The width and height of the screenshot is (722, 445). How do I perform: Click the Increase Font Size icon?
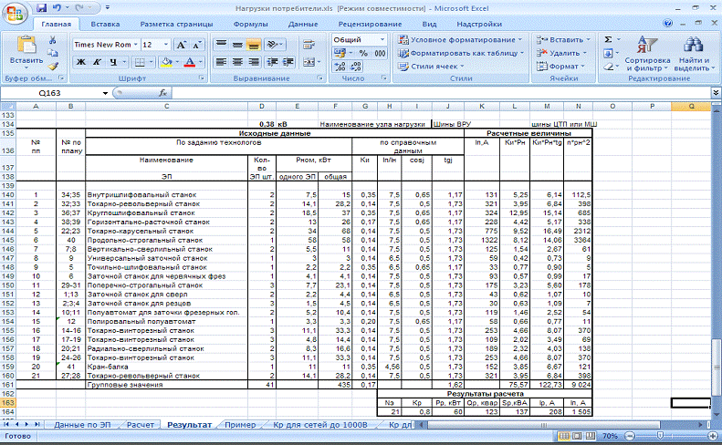coord(182,44)
